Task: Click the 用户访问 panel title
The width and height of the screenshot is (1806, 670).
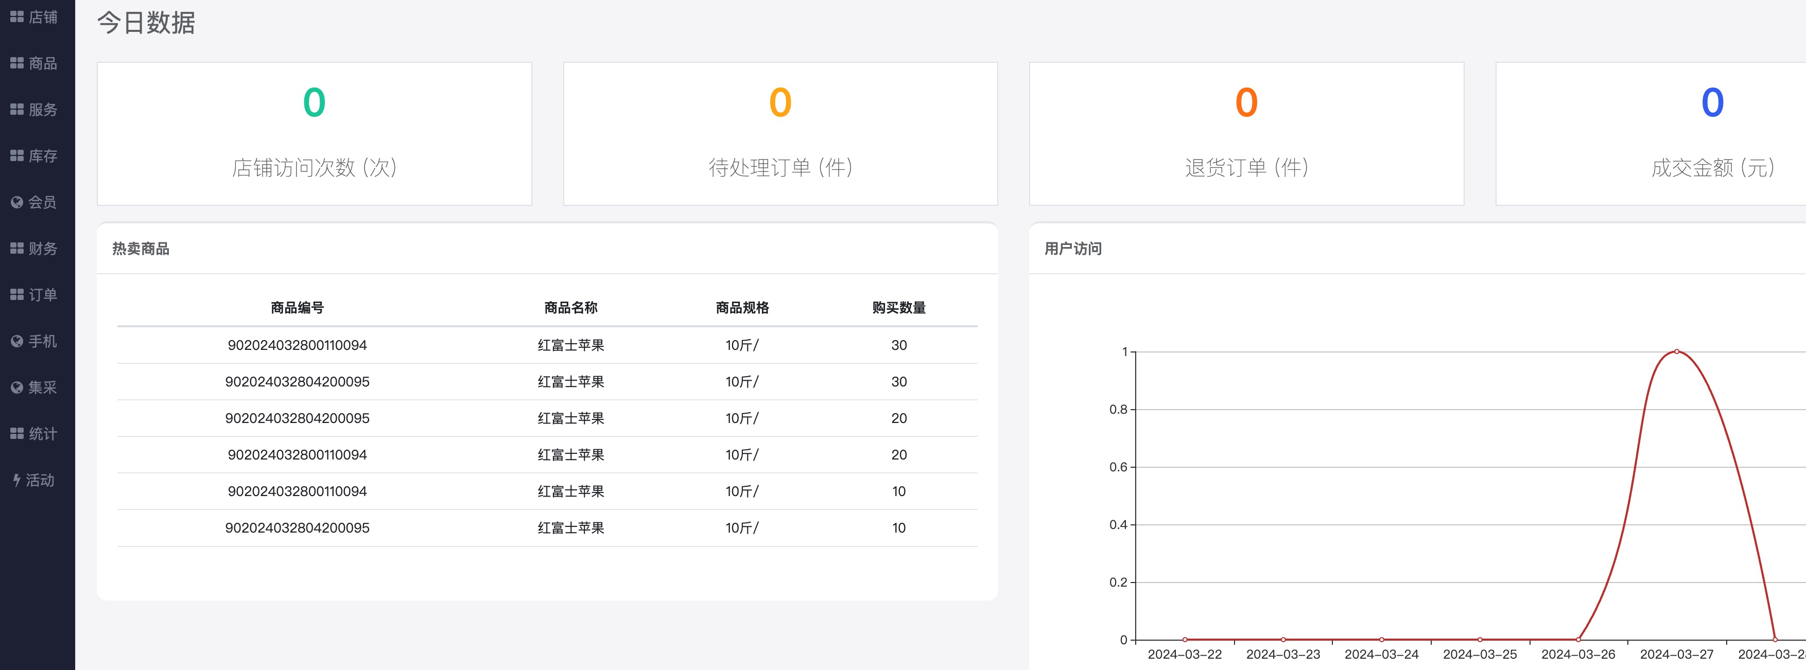Action: 1073,249
